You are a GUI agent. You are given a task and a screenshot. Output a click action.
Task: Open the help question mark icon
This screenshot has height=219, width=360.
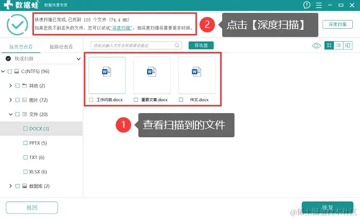307,5
